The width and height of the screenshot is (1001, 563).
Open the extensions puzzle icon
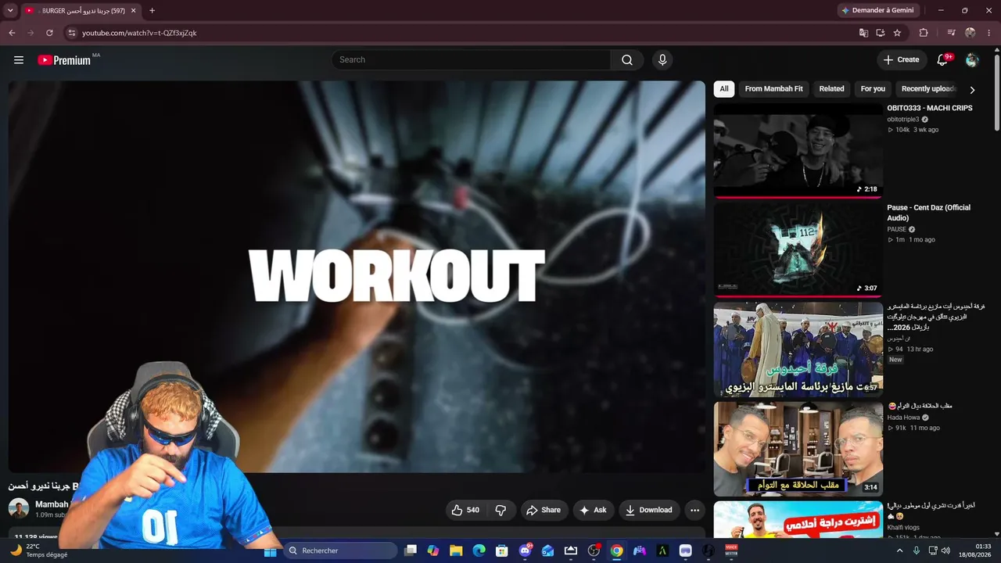tap(924, 33)
